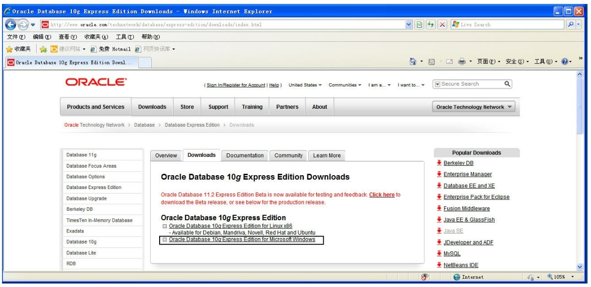This screenshot has height=287, width=591.
Task: Click the red download icon beside MySQL
Action: pos(439,253)
